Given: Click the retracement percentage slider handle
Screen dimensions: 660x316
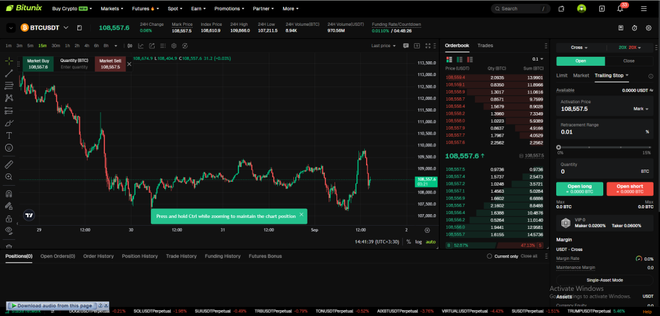Looking at the screenshot, I should point(559,146).
